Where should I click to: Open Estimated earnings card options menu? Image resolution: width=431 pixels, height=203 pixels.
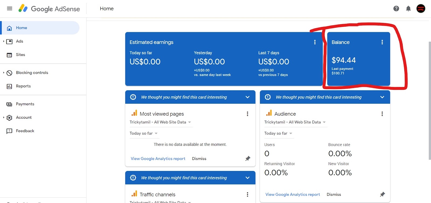(x=315, y=42)
